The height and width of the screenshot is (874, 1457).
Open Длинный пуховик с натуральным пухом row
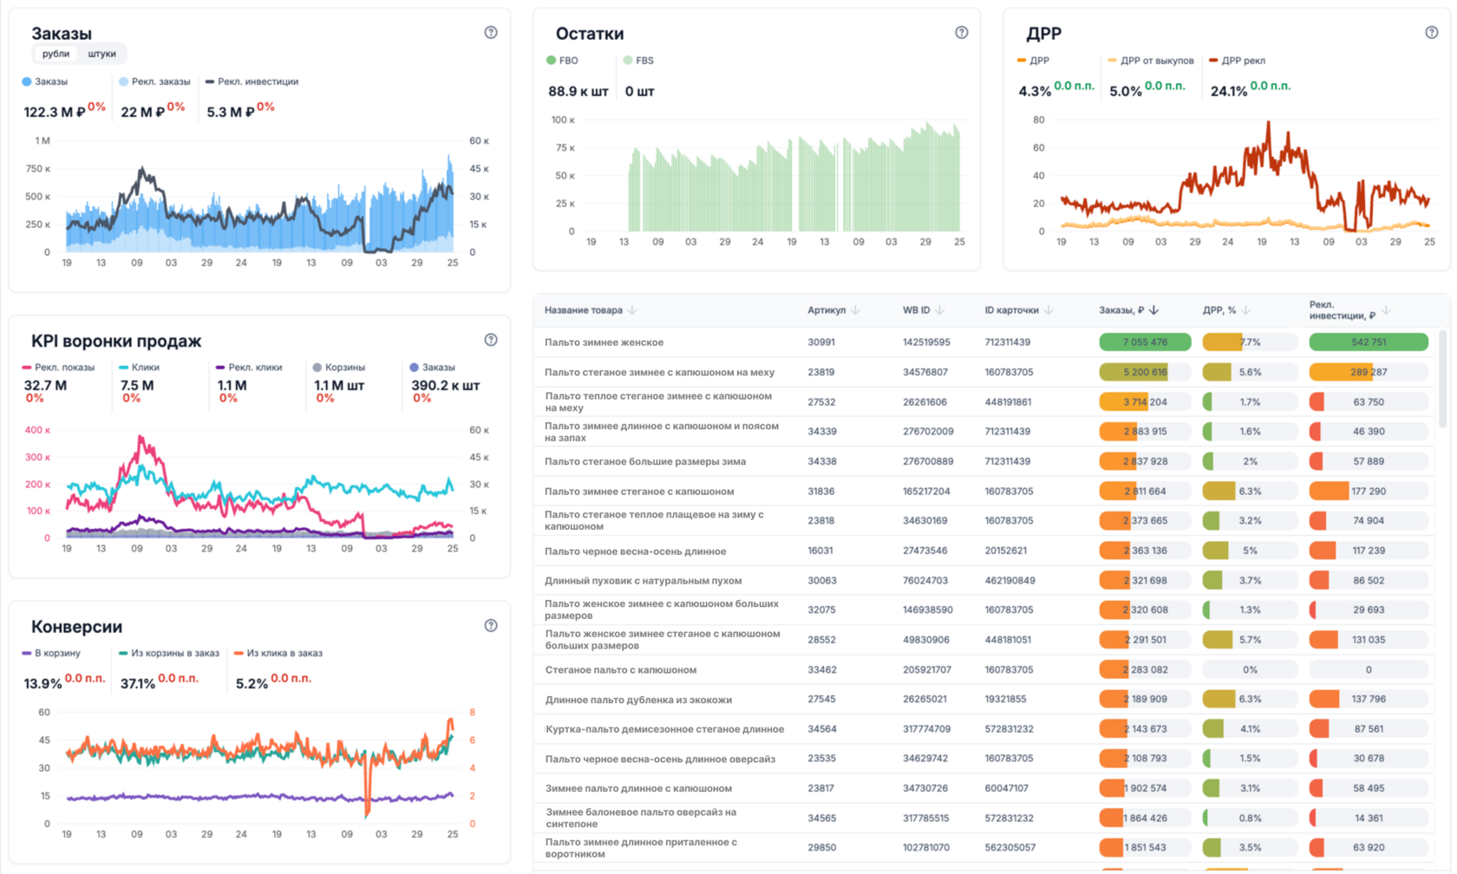click(x=643, y=581)
